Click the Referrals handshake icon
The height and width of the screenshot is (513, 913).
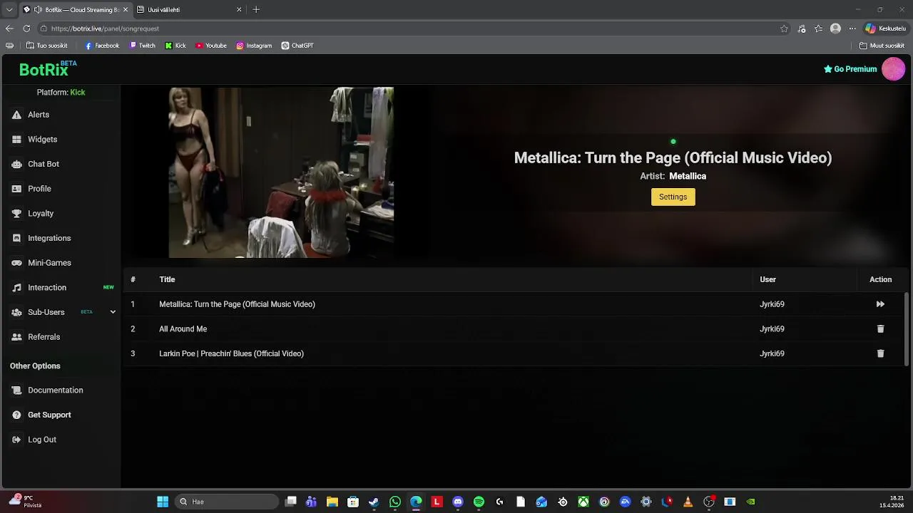click(16, 337)
